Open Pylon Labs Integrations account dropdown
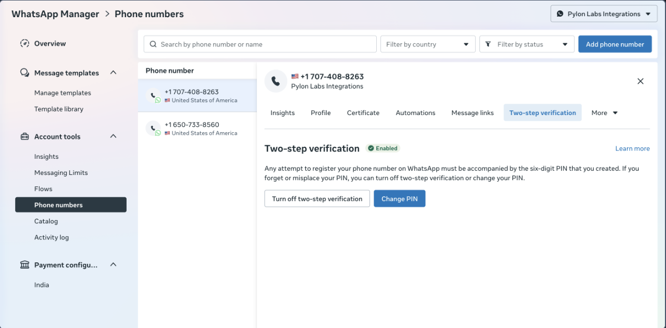666x328 pixels. click(x=603, y=14)
